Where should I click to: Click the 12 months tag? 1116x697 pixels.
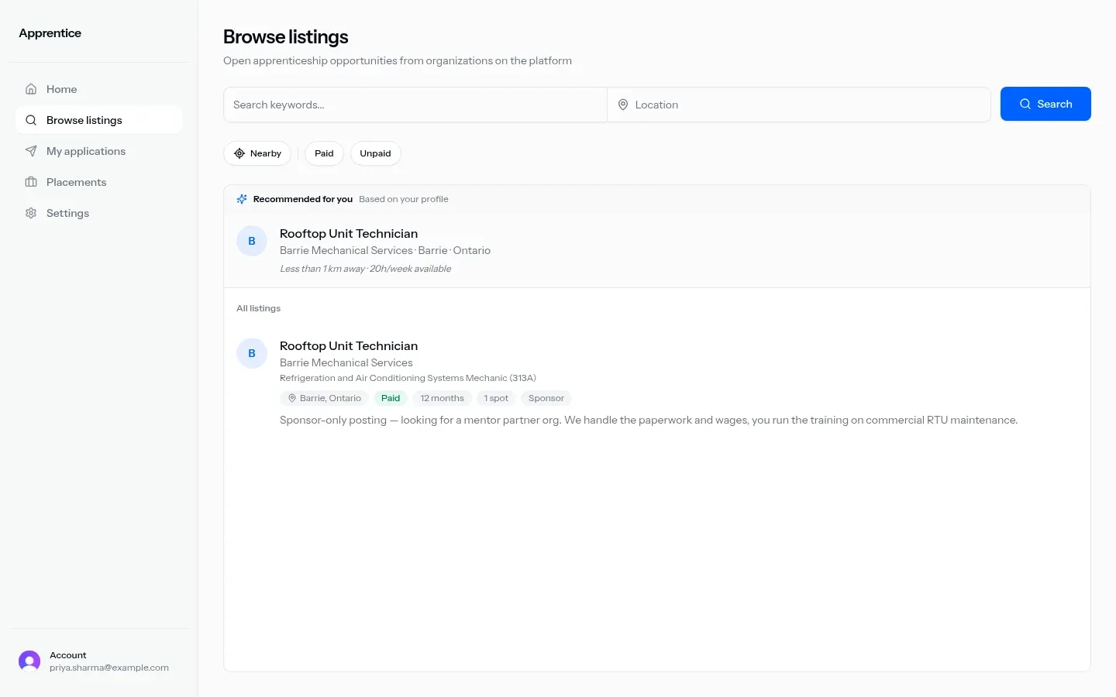[x=442, y=398]
